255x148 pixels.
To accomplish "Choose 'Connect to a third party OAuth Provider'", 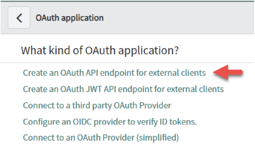I will (97, 105).
